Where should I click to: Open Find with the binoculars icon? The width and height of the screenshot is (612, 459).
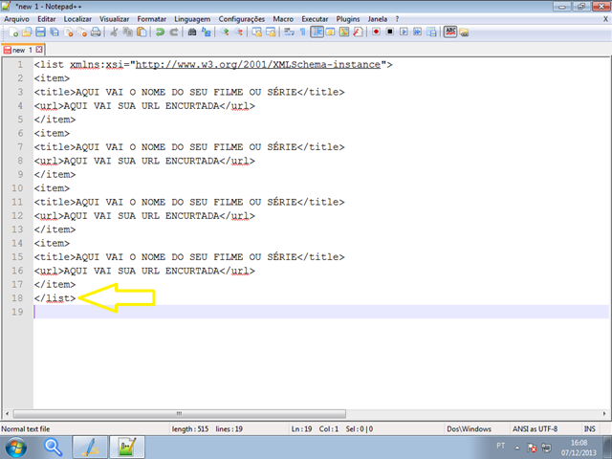point(191,32)
